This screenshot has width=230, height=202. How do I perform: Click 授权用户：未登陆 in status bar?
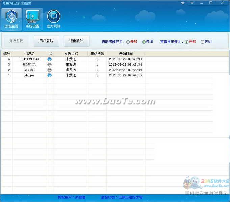point(72,197)
